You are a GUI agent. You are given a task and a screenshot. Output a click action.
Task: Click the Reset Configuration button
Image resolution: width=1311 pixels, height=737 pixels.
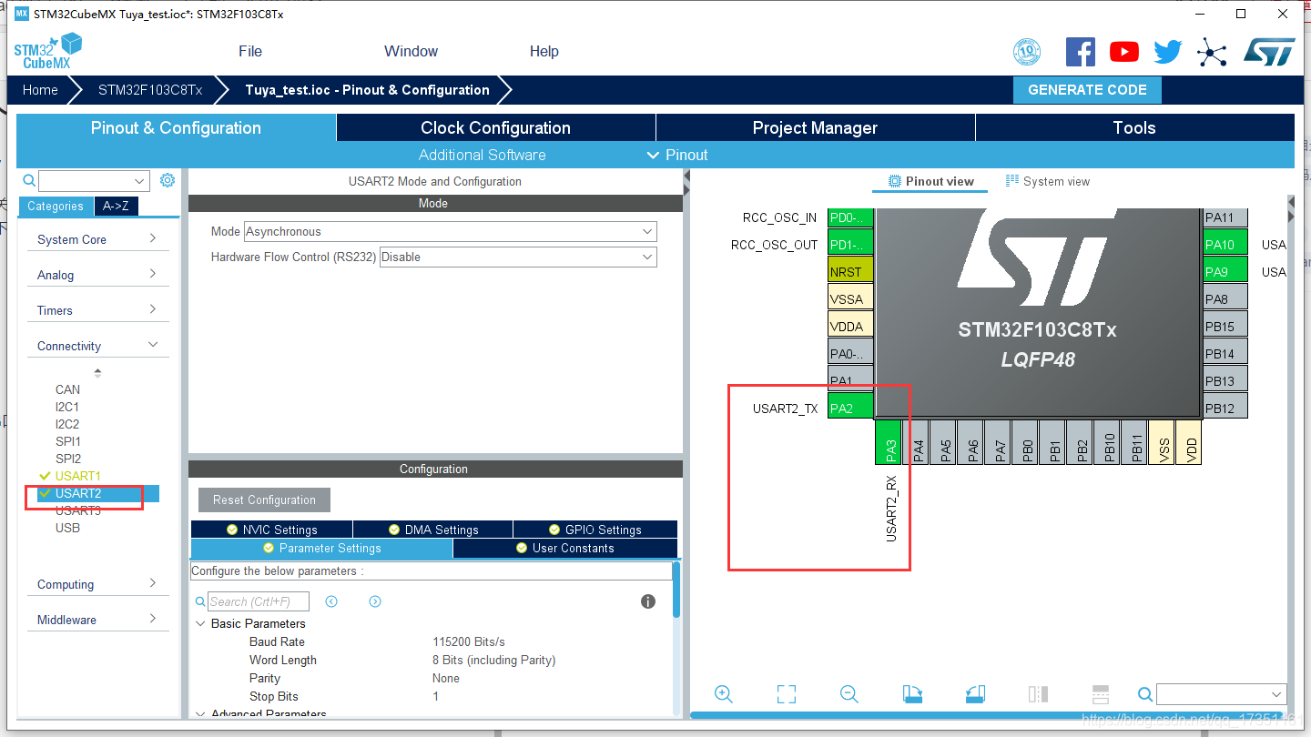tap(264, 500)
